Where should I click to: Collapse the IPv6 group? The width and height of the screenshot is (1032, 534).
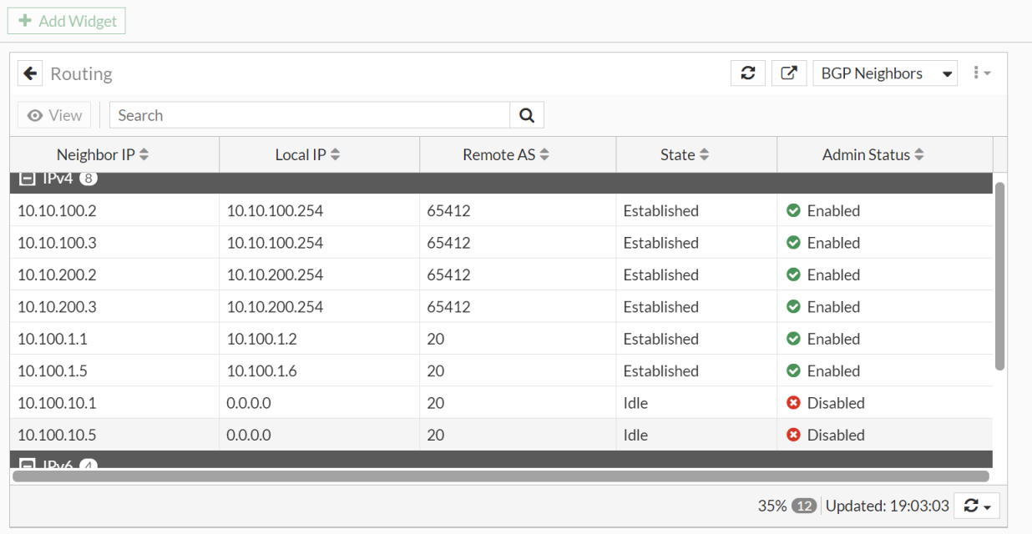tap(28, 464)
